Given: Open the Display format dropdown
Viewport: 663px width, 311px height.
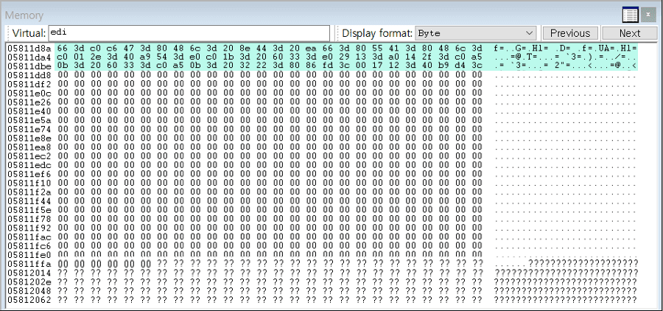Looking at the screenshot, I should pyautogui.click(x=476, y=33).
